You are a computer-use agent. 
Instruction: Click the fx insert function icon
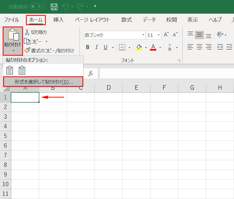pyautogui.click(x=90, y=73)
